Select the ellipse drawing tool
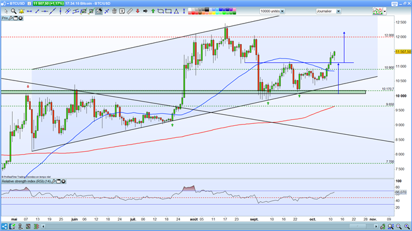The height and width of the screenshot is (231, 412). pos(161,11)
